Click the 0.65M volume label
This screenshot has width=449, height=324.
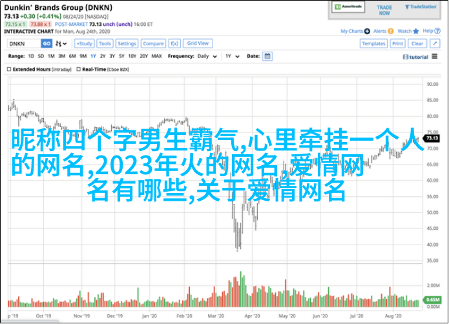(x=432, y=299)
